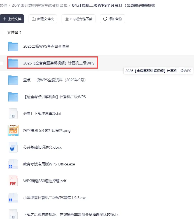
Task: Go to 文件 root breadcrumb
Action: click(x=3, y=5)
